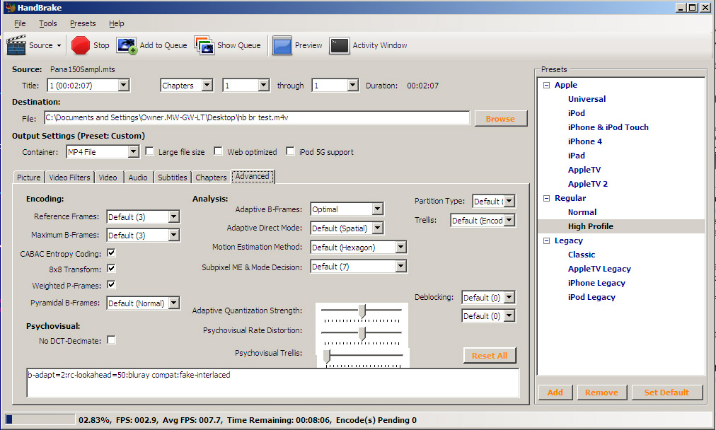Open the Container MP4 File dropdown
The width and height of the screenshot is (716, 430).
[x=103, y=151]
